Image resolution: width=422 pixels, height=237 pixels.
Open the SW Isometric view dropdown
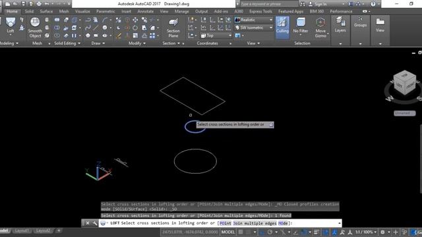tap(253, 28)
